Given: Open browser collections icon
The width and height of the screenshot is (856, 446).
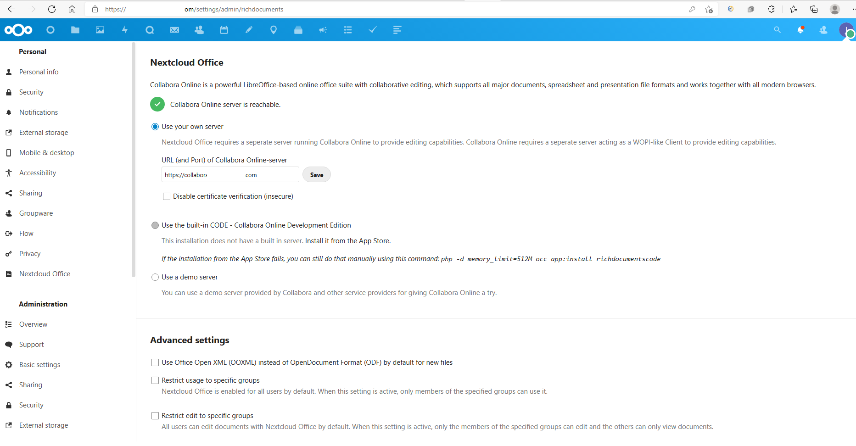Looking at the screenshot, I should (x=814, y=9).
